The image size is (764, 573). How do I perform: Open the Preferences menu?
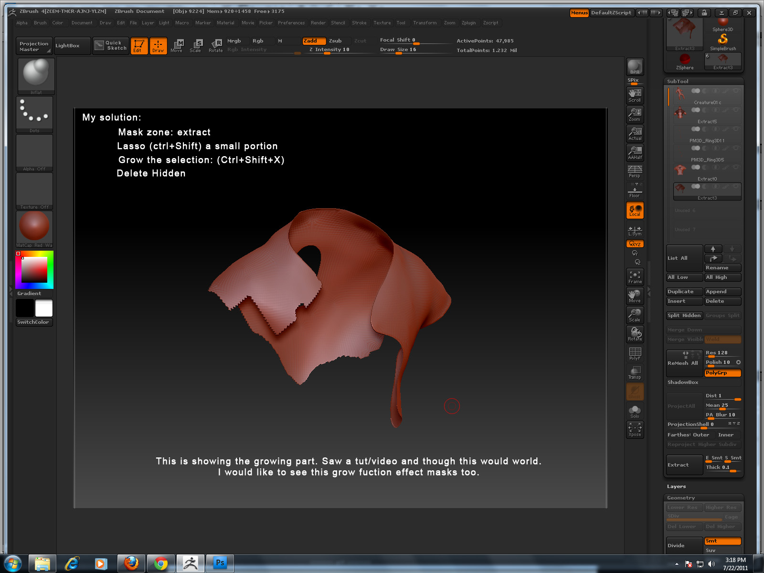291,23
